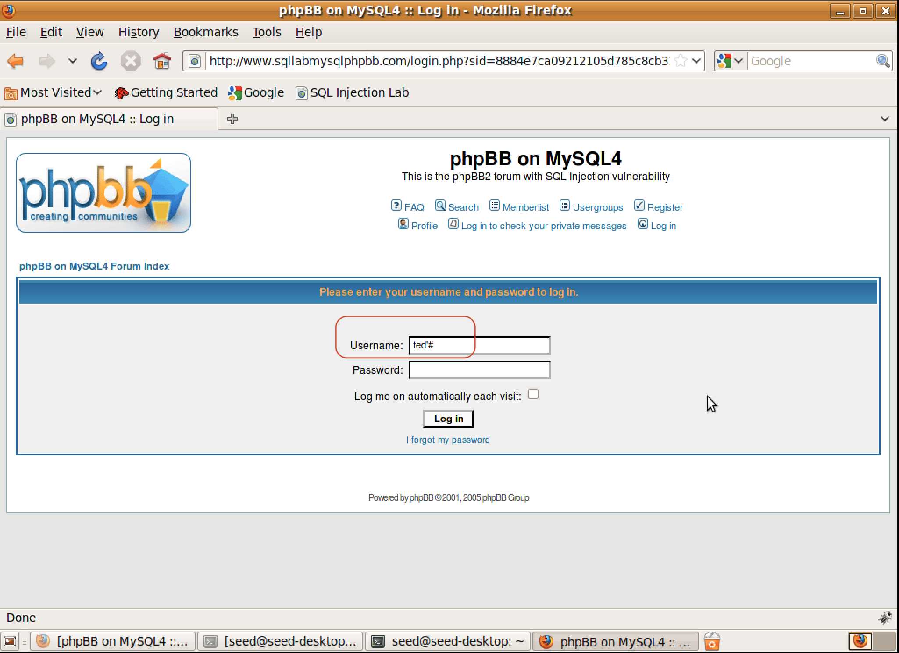Open the Bookmarks menu
Image resolution: width=899 pixels, height=653 pixels.
click(x=206, y=32)
